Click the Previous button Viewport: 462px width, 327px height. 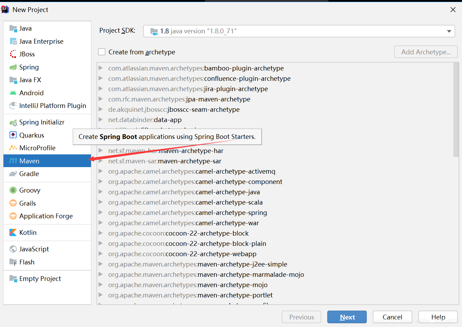tap(301, 317)
